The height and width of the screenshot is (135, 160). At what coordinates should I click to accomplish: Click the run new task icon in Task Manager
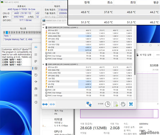[138, 55]
